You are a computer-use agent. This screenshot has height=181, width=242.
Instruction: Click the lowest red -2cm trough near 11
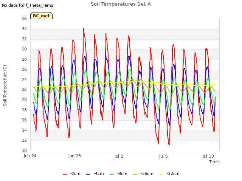click(x=169, y=144)
